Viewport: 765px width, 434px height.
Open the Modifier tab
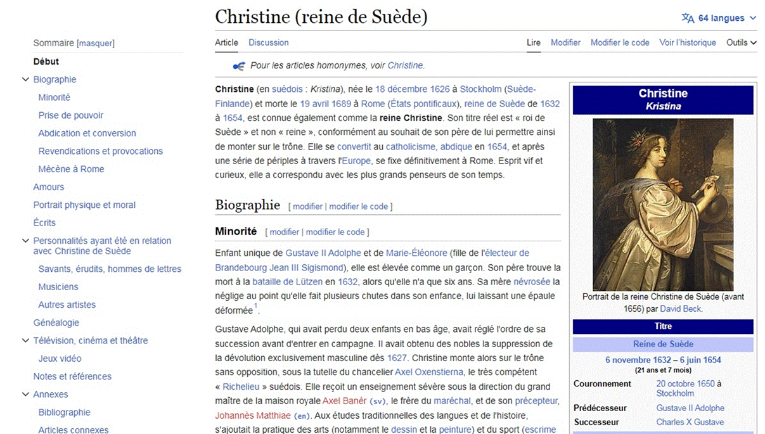(565, 42)
